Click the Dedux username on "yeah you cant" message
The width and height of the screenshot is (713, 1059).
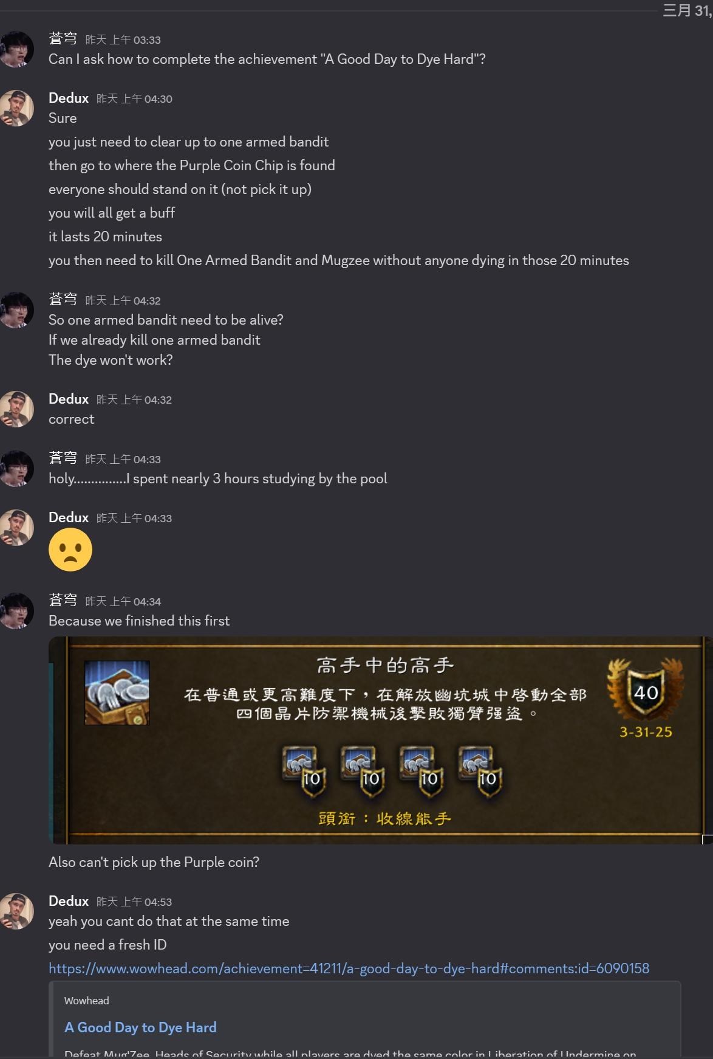[x=69, y=901]
